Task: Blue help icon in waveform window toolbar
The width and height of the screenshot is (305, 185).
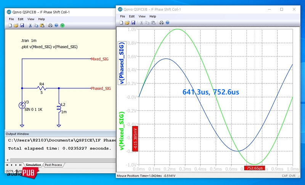Action: pos(167,23)
